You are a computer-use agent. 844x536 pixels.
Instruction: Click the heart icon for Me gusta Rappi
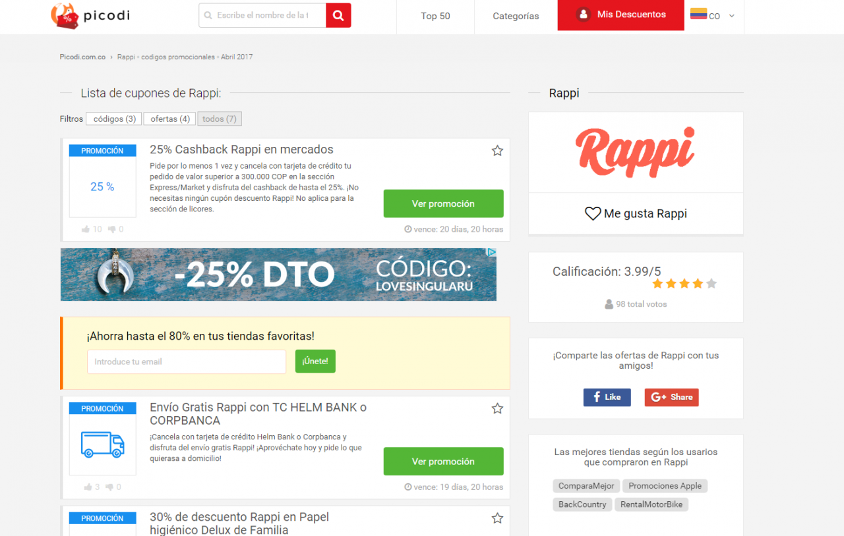tap(593, 213)
